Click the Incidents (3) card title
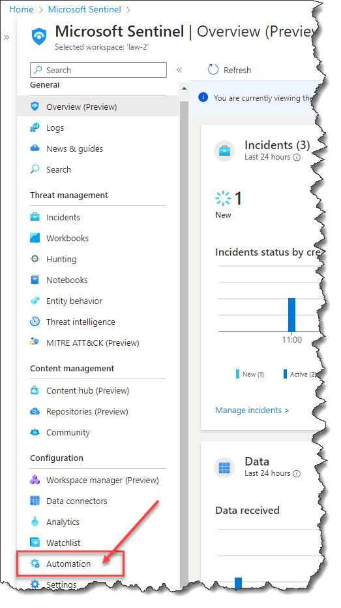Screen dimensions: 341x608 point(277,145)
